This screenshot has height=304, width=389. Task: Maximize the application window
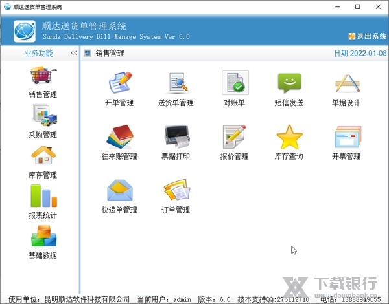357,6
